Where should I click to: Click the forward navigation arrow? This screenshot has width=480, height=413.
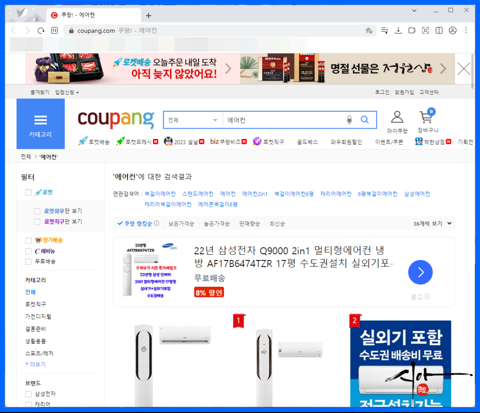tap(28, 31)
